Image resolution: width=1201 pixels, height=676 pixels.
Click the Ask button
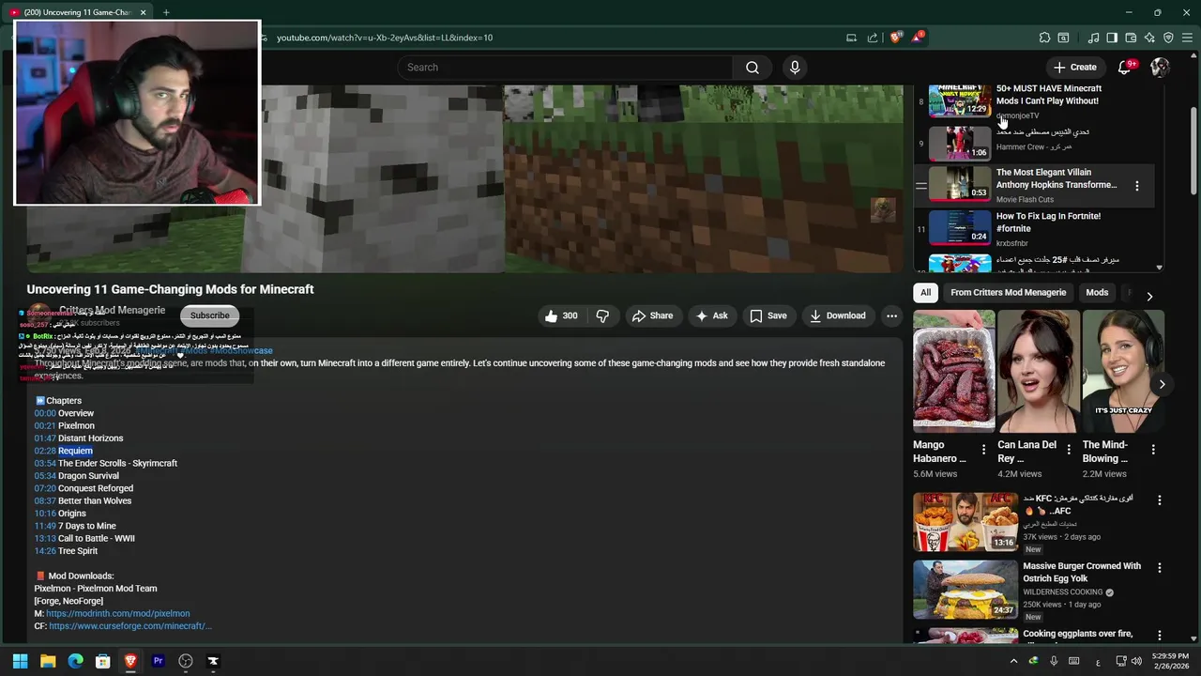coord(711,315)
